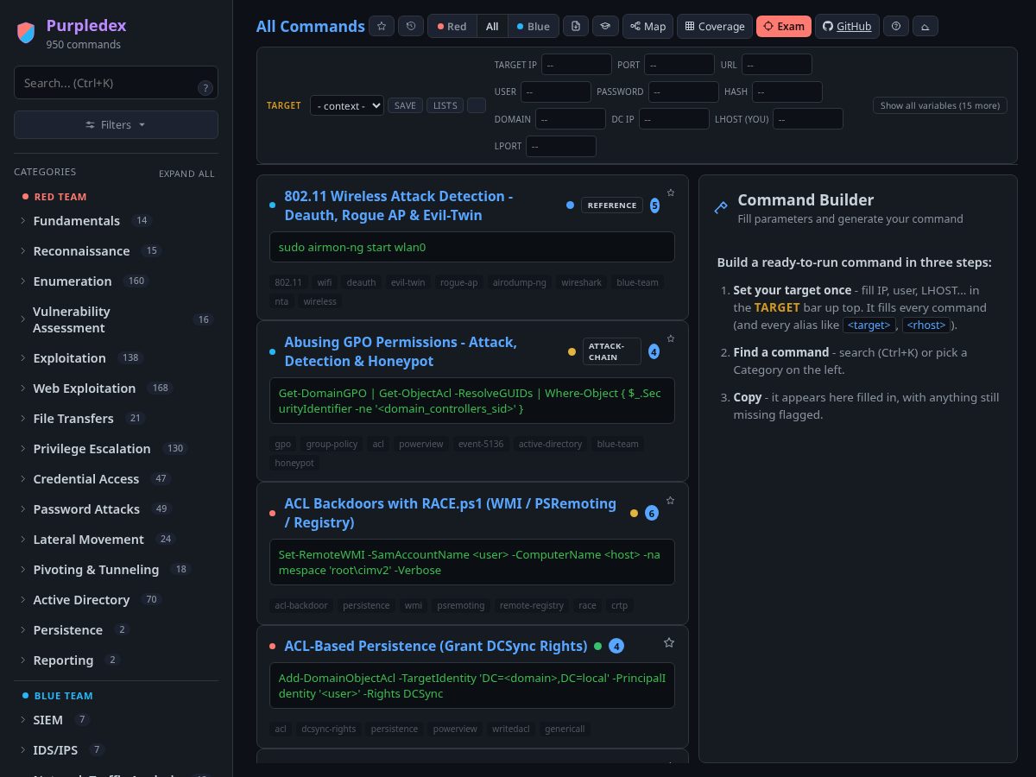Favorite the 802.11 Wireless Attack Detection card

click(x=671, y=193)
